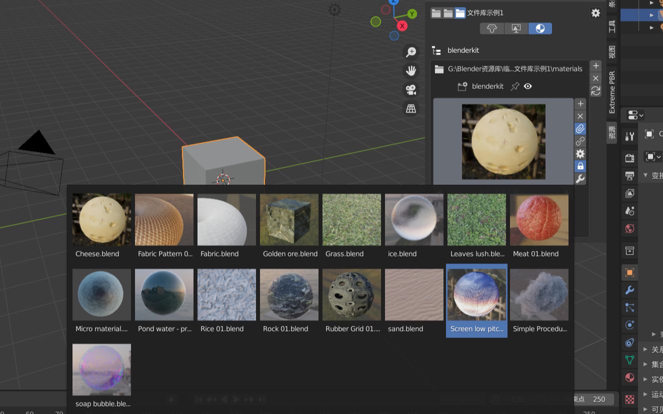Click the large Cheese preview image

[503, 141]
